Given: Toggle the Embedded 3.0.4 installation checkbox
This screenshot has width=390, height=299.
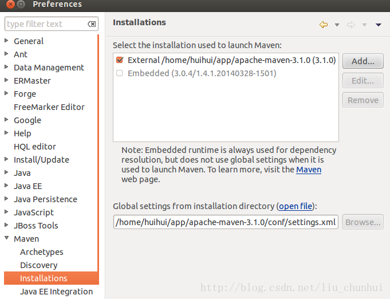Looking at the screenshot, I should pos(119,73).
